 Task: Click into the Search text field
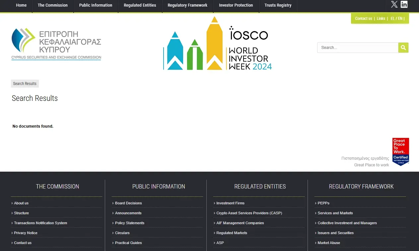pos(358,48)
